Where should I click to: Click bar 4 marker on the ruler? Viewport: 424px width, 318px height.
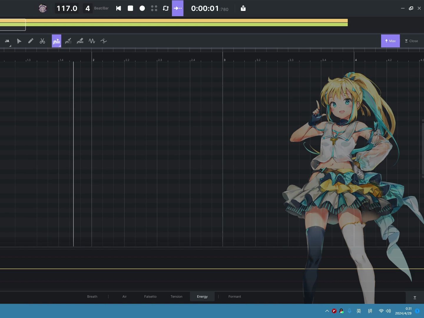tap(356, 60)
